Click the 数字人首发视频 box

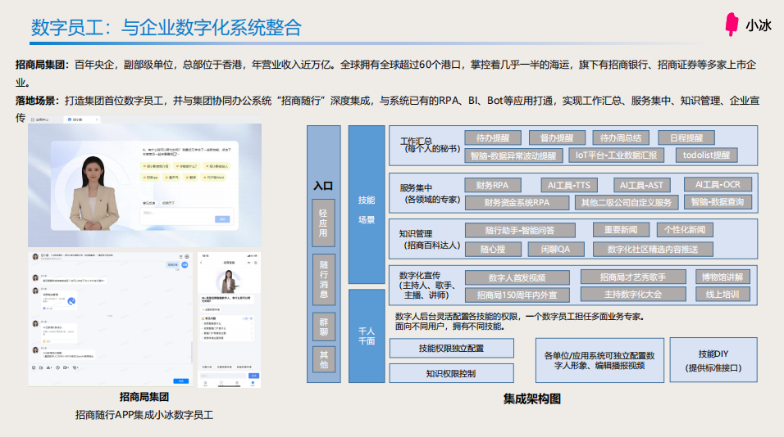pyautogui.click(x=517, y=277)
